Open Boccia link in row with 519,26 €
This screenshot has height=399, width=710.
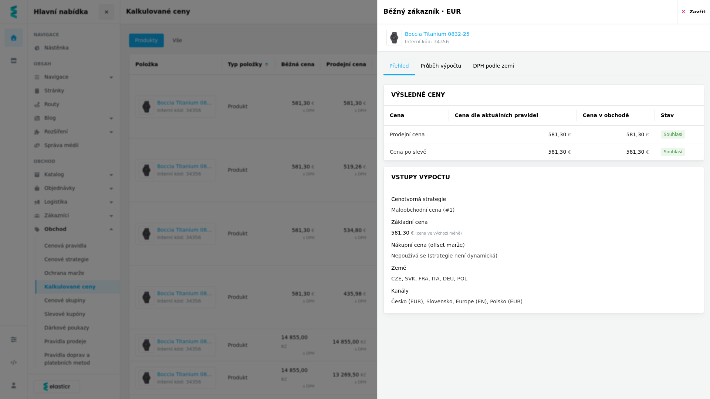[x=184, y=167]
